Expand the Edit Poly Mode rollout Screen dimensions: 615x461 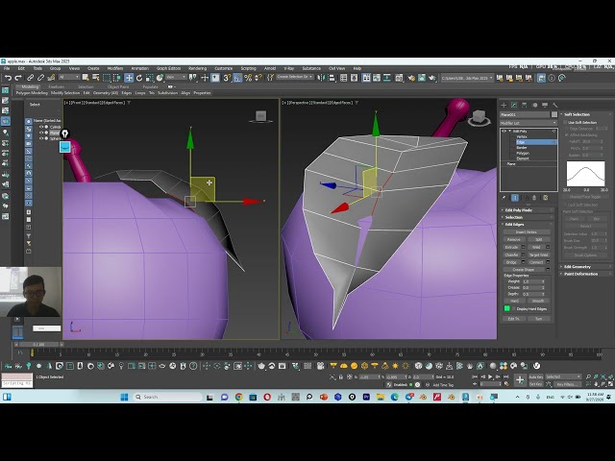(528, 210)
